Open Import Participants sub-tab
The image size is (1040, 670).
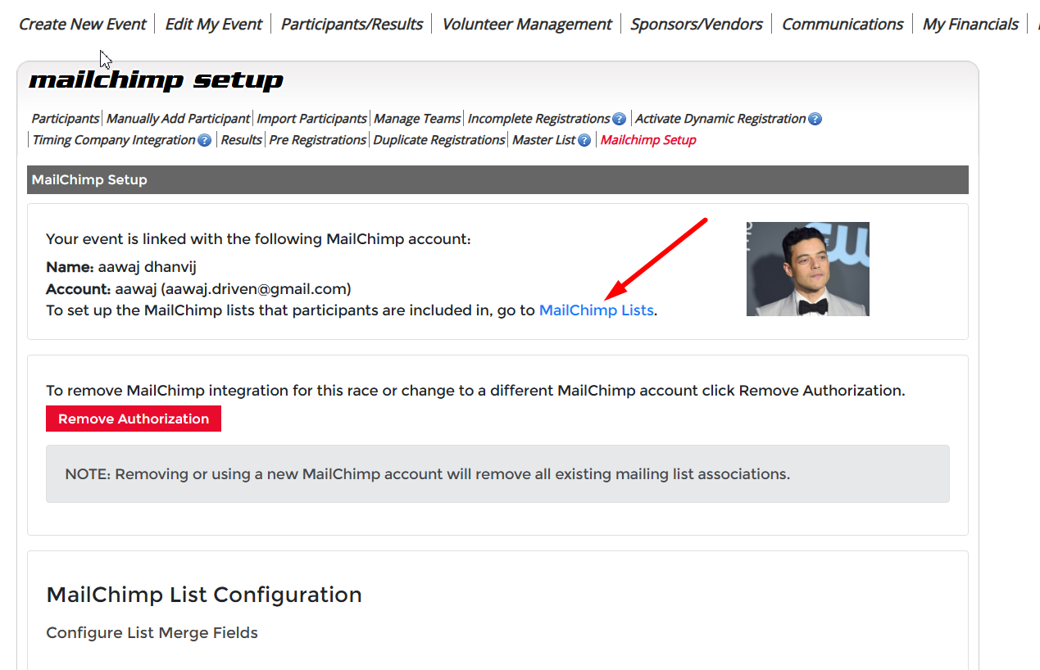tap(311, 119)
